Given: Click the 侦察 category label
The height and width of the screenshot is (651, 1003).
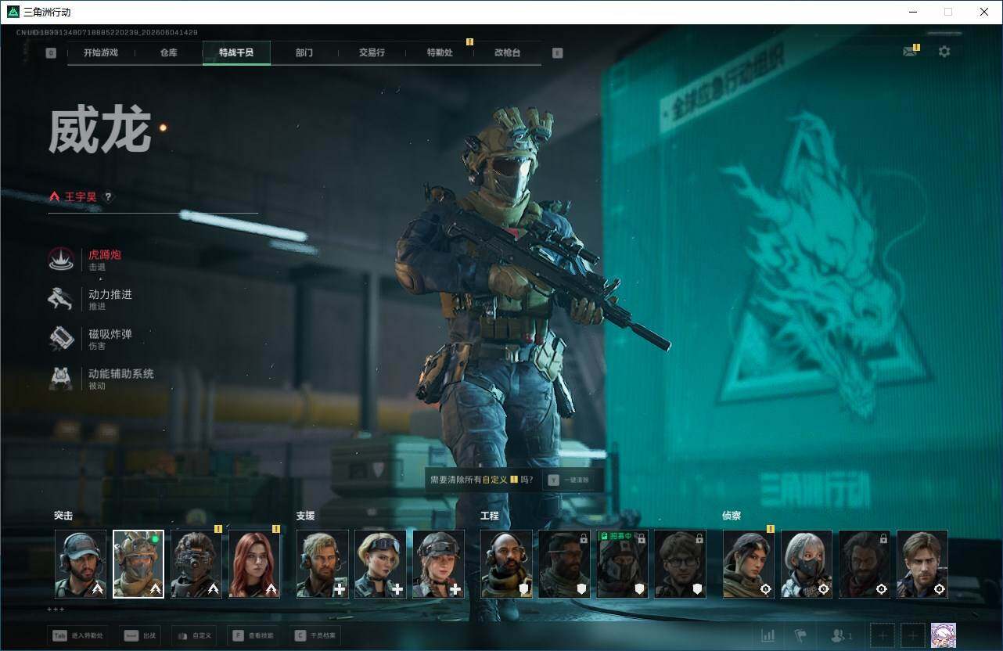Looking at the screenshot, I should click(x=731, y=516).
